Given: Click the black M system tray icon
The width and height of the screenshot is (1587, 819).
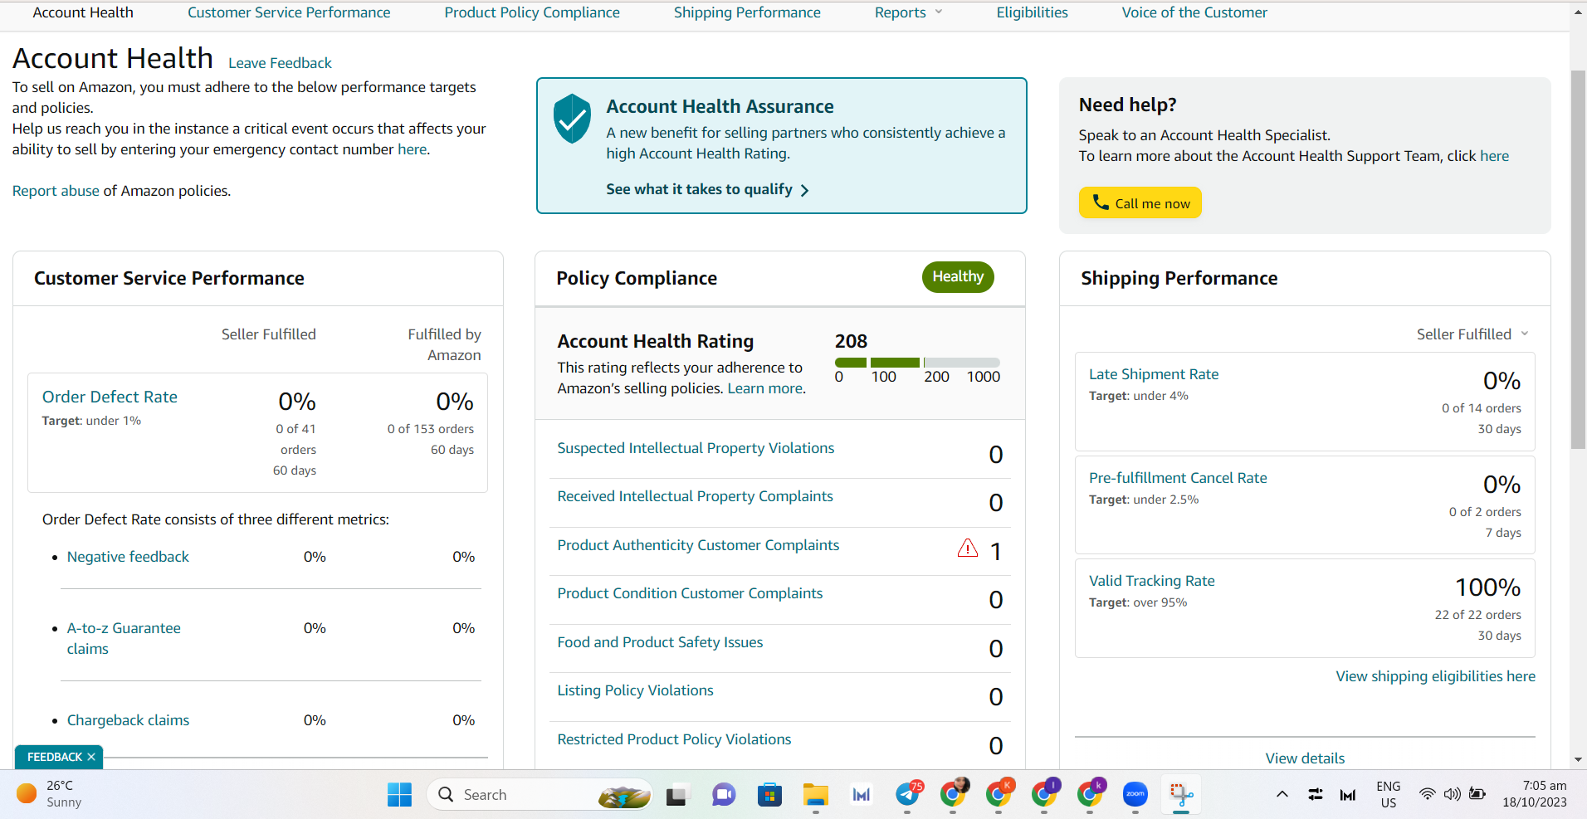Looking at the screenshot, I should tap(1348, 795).
